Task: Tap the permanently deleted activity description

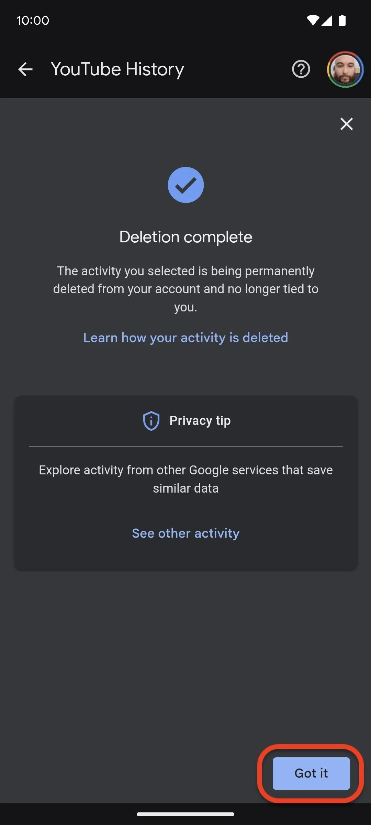Action: (x=185, y=289)
